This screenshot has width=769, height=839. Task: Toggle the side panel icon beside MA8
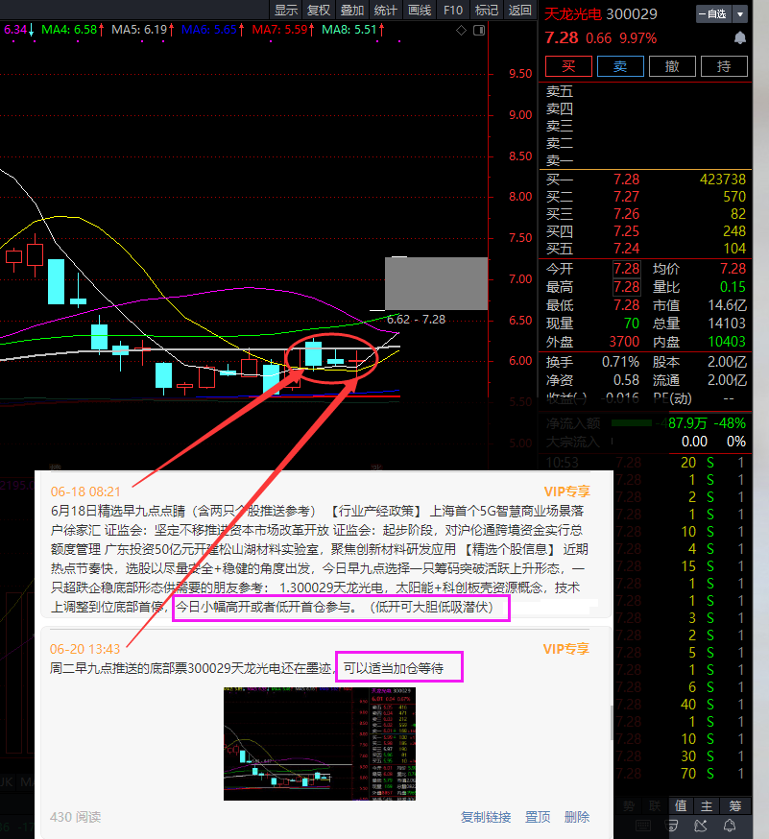pos(479,31)
